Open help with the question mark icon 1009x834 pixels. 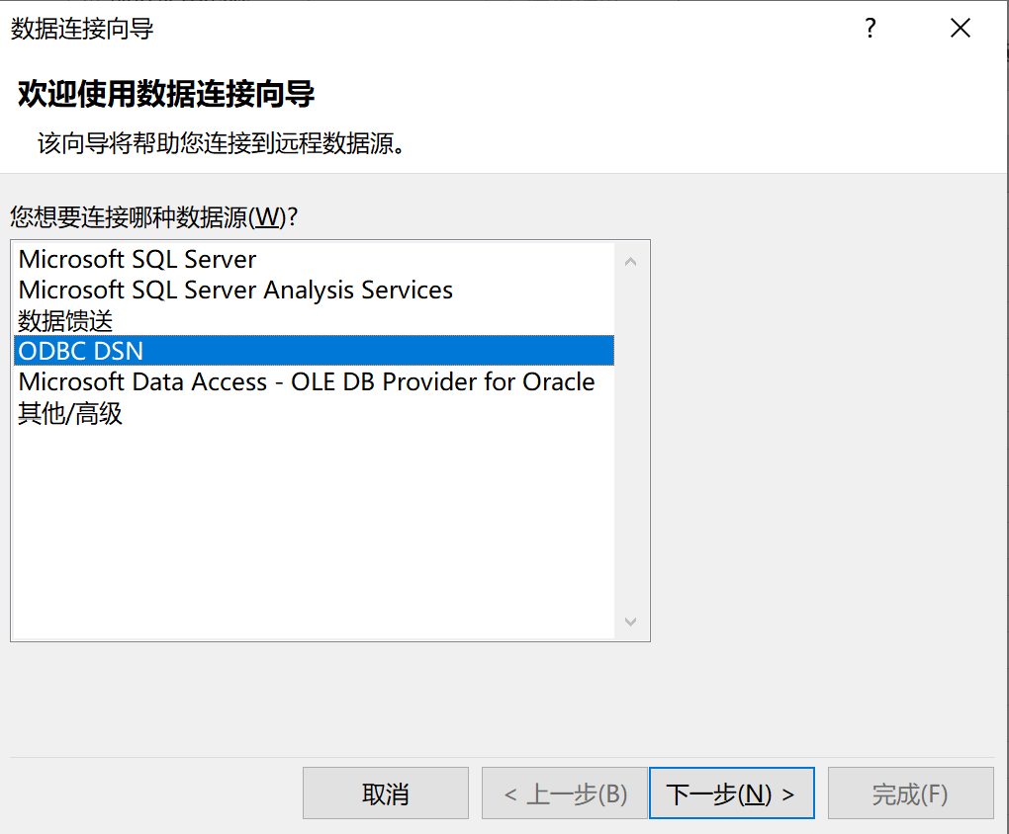870,29
